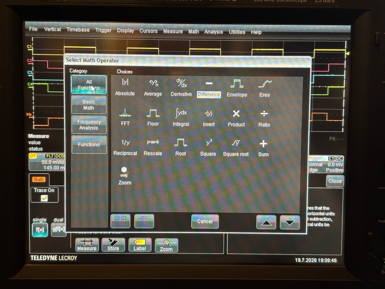Cancel the math operator selection

point(205,222)
